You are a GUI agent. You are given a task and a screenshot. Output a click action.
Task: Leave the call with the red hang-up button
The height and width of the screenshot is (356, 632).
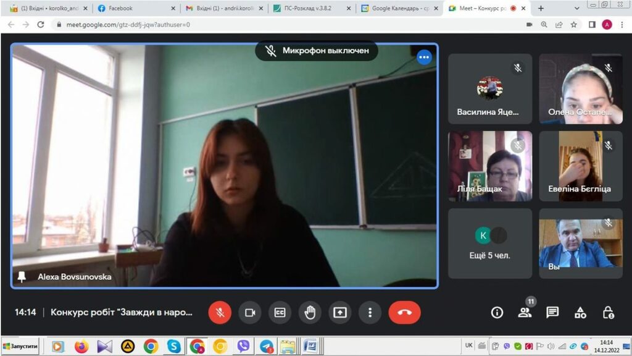pos(404,312)
